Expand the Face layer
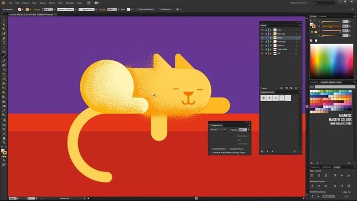 click(x=271, y=30)
